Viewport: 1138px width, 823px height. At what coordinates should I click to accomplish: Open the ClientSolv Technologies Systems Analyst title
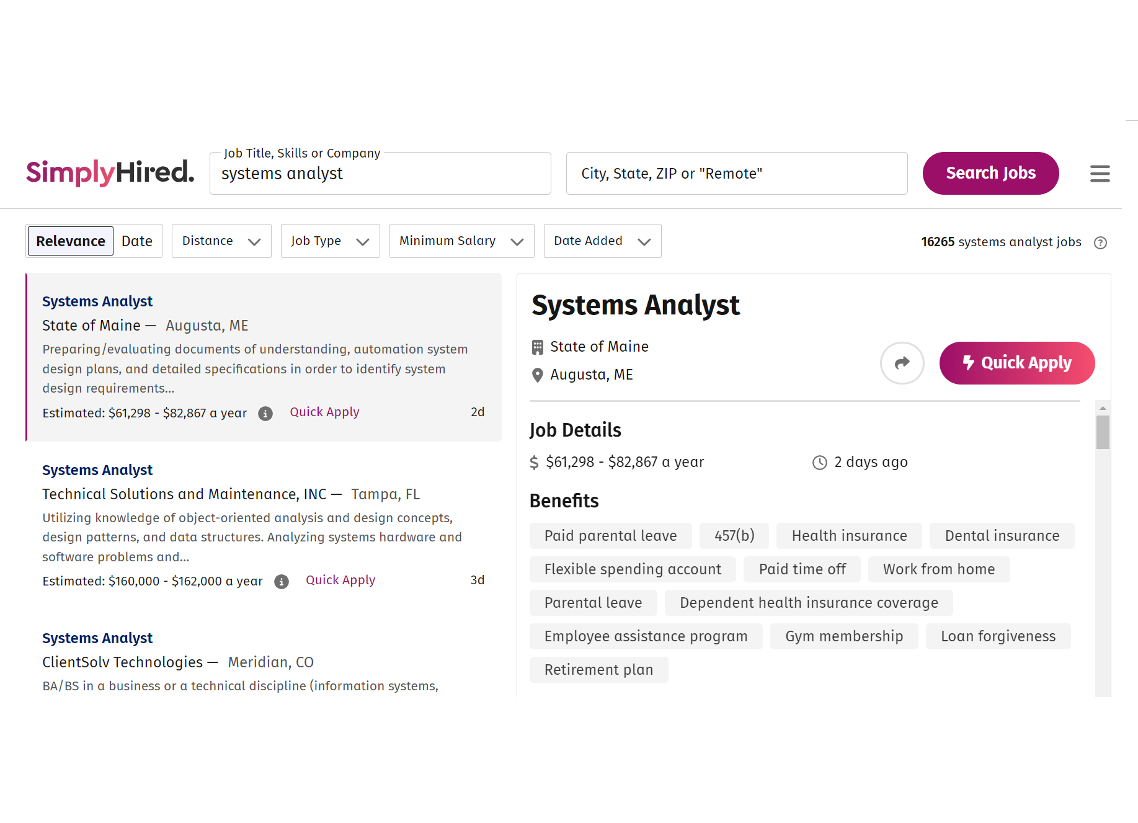[97, 638]
